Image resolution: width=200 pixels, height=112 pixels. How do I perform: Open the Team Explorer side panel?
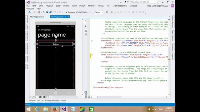[172, 35]
